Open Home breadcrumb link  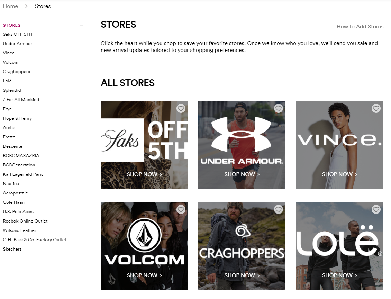point(10,6)
